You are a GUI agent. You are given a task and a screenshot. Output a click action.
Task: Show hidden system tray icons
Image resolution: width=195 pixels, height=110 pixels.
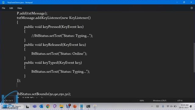pos(152,106)
